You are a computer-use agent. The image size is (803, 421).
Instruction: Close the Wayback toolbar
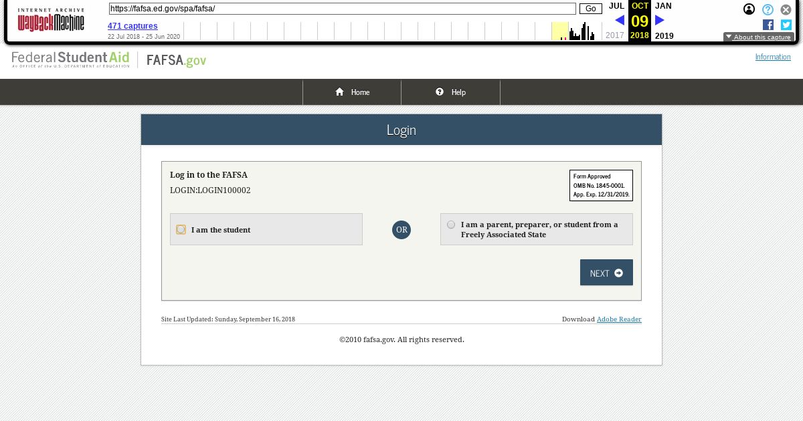click(786, 9)
